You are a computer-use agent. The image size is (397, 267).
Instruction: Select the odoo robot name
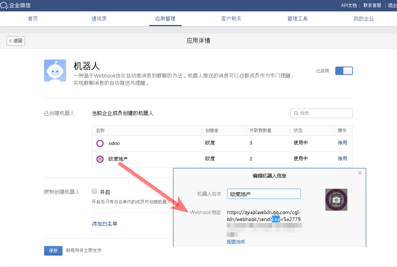(x=114, y=143)
